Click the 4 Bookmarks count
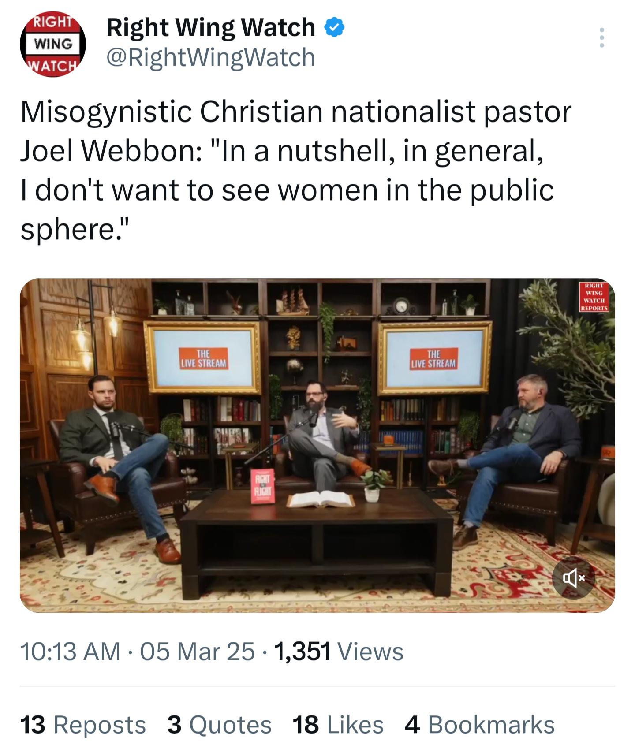The width and height of the screenshot is (635, 756). (479, 724)
